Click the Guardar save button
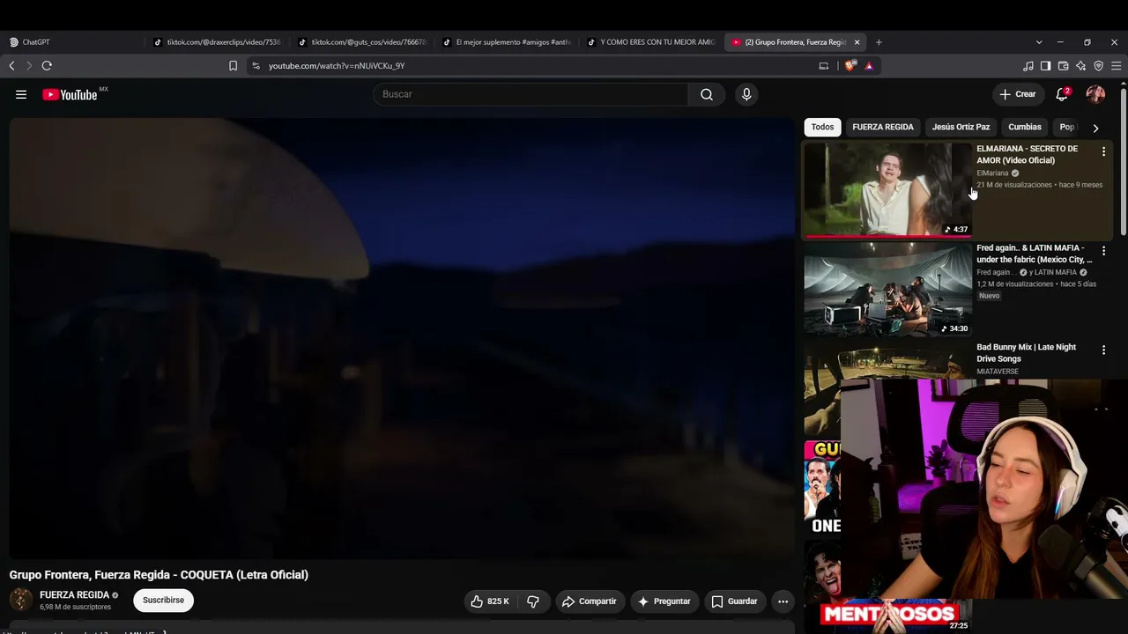Screen dimensions: 1128x634 [734, 601]
